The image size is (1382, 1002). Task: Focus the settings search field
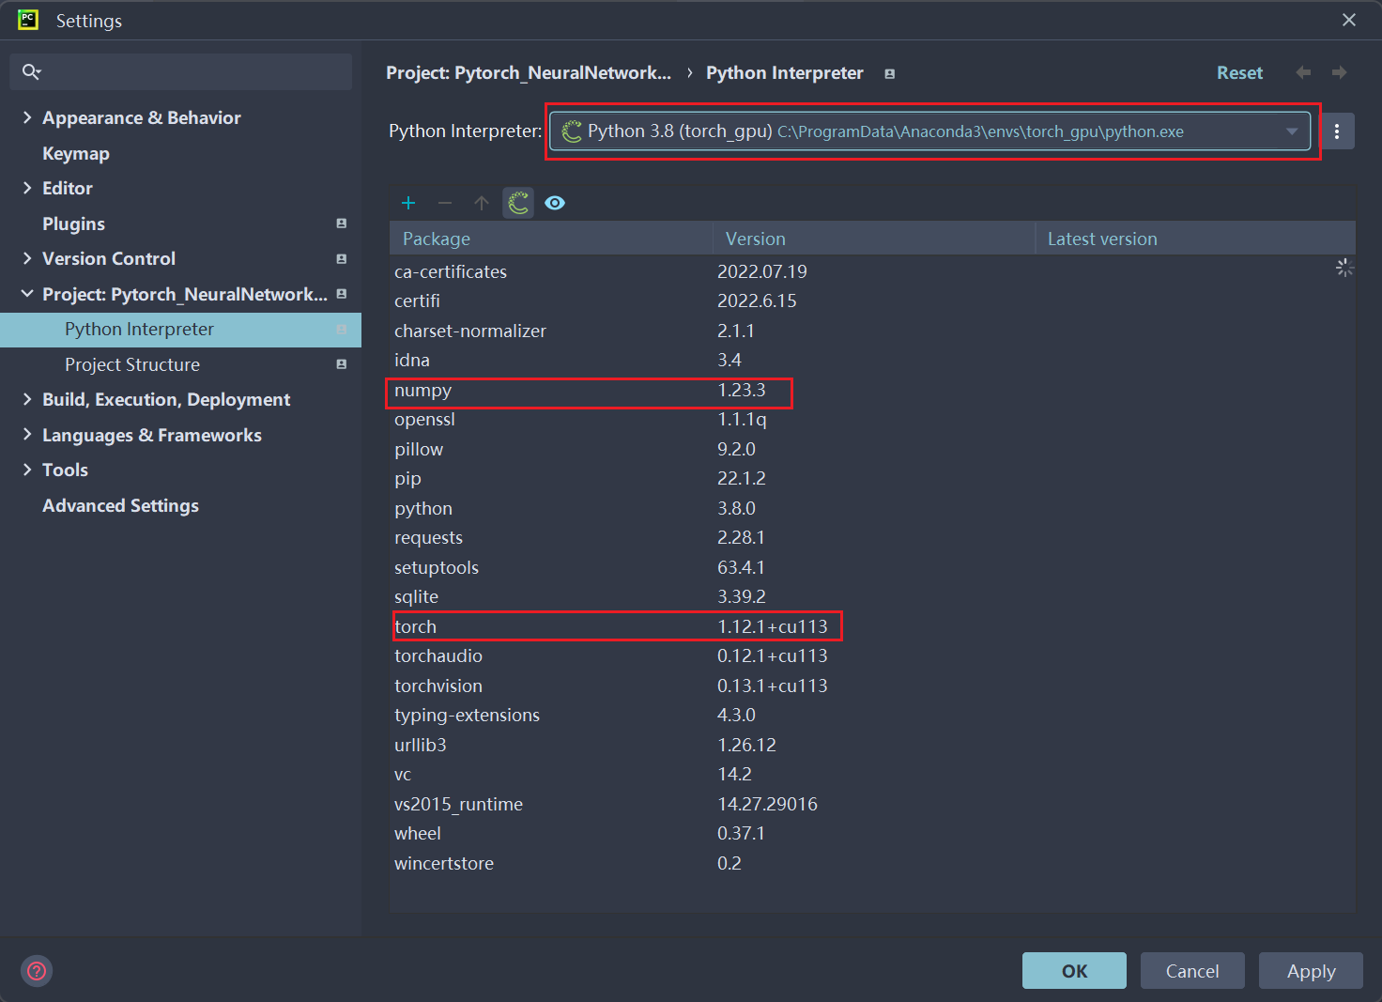pyautogui.click(x=180, y=71)
